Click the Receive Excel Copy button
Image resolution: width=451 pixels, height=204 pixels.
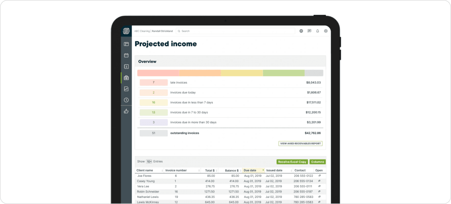pos(292,162)
